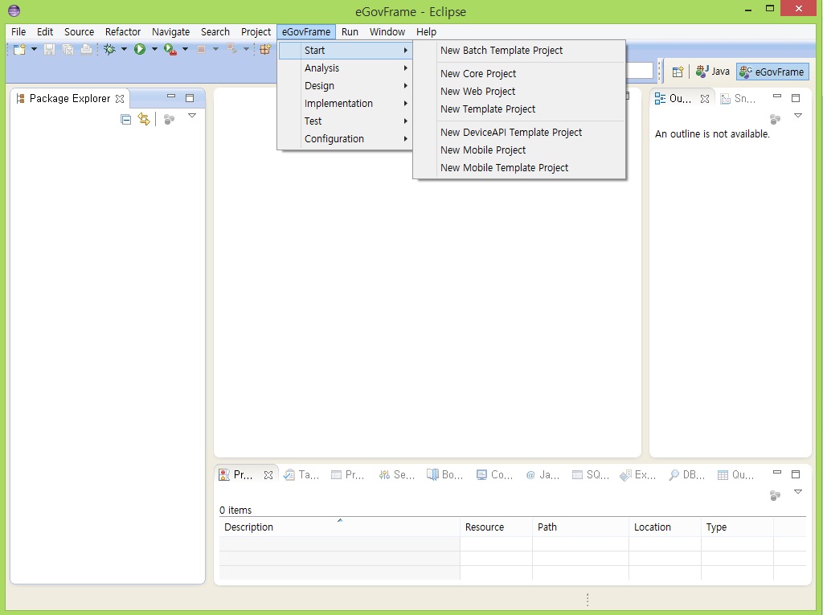Maximize the Outline view panel
Viewport: 823px width, 615px height.
coord(796,97)
